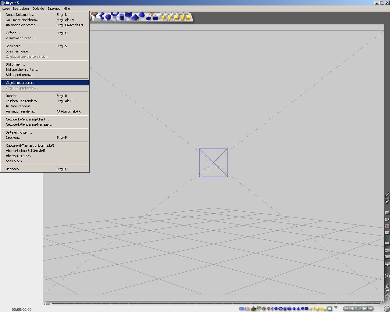Create a blue 2D square from top palette
This screenshot has width=390, height=312.
156,18
